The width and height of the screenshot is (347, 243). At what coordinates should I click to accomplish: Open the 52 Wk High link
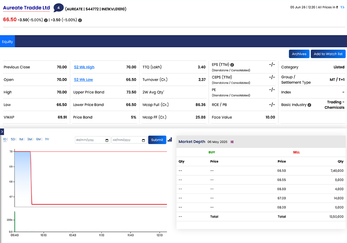tap(84, 67)
